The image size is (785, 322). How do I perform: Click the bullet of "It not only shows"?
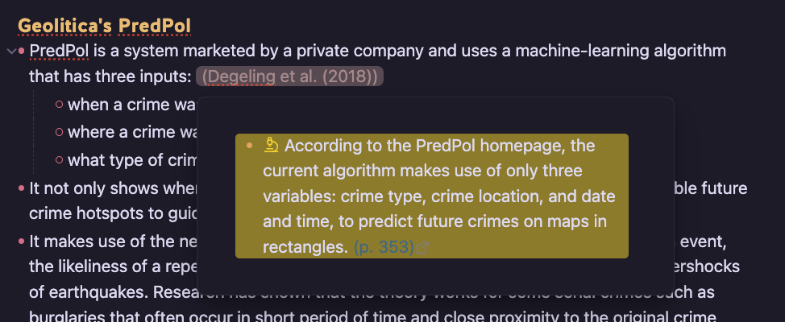tap(22, 188)
